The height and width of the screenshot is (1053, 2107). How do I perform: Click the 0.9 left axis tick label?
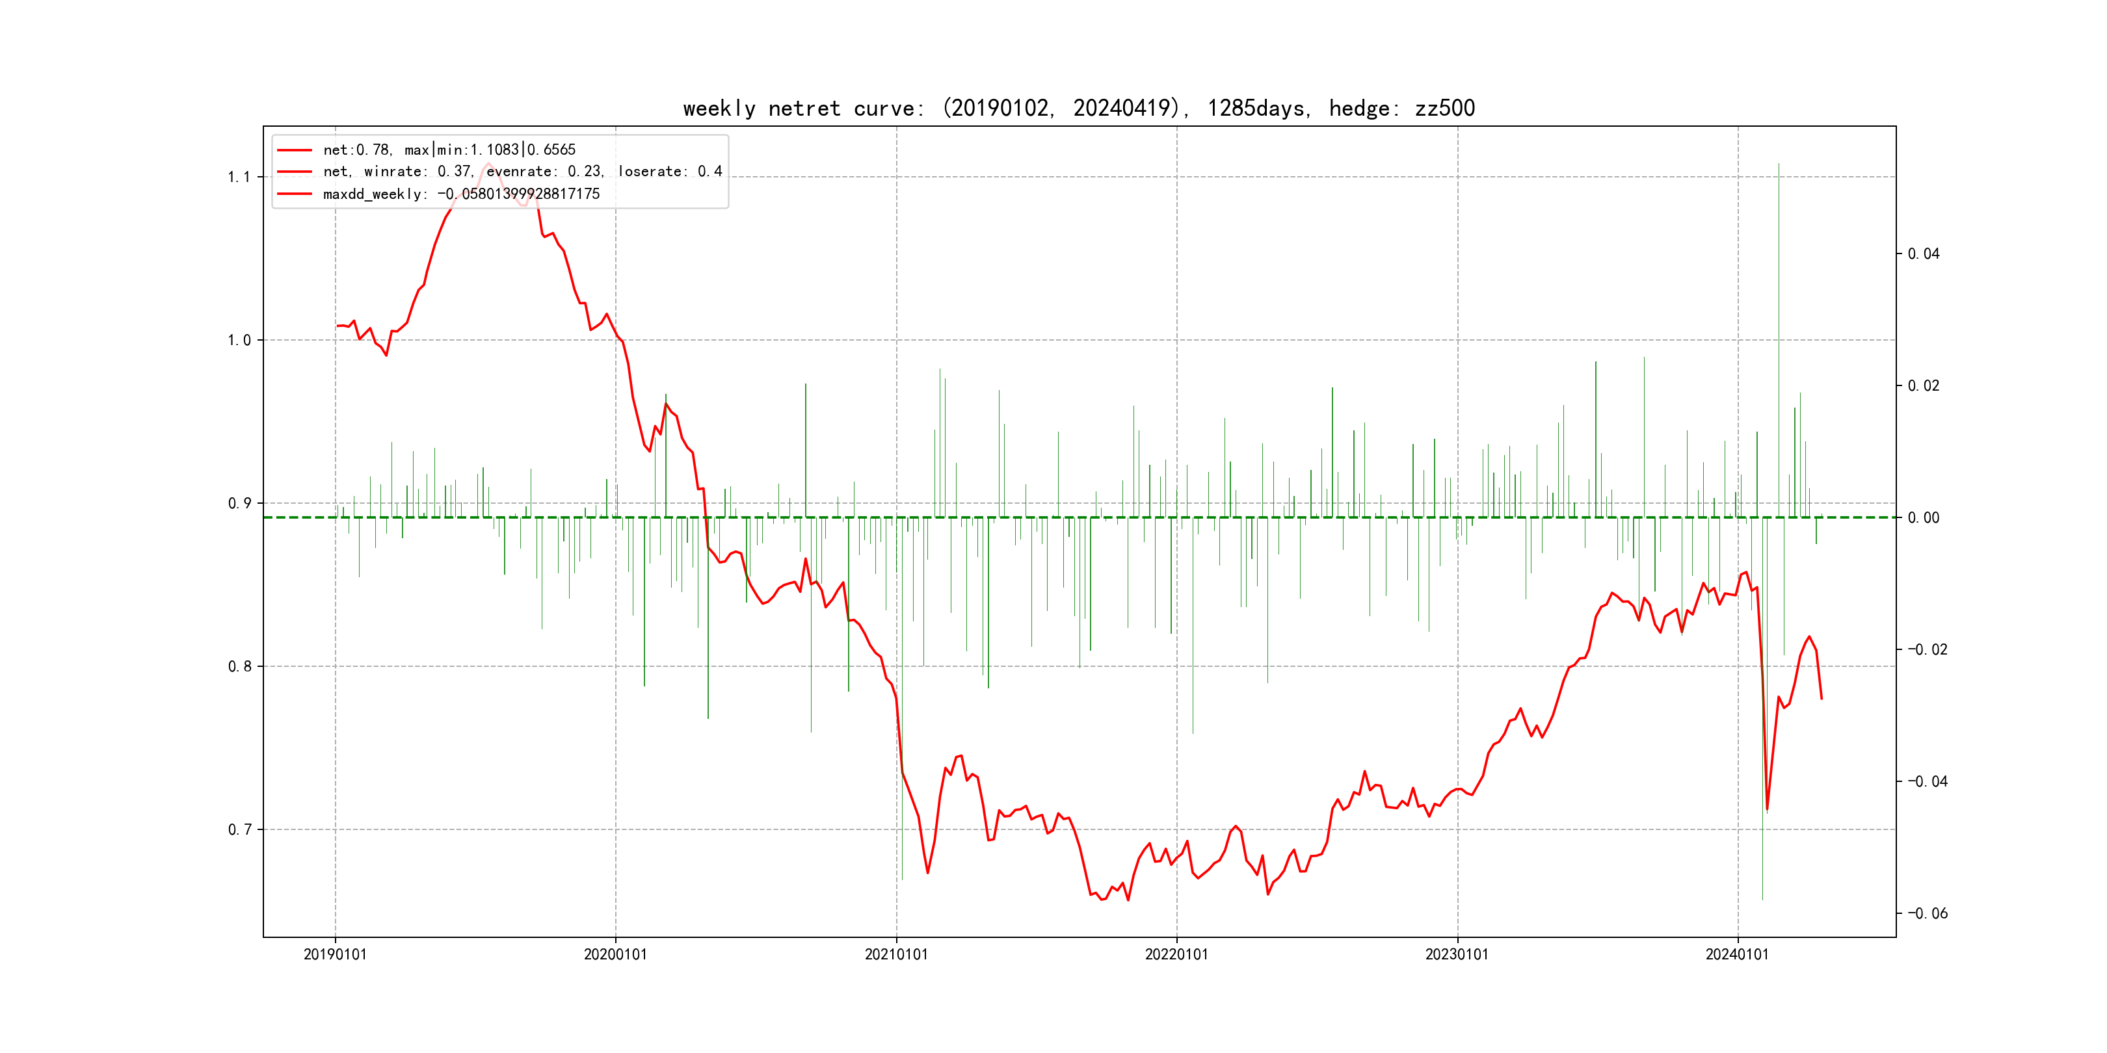(239, 504)
